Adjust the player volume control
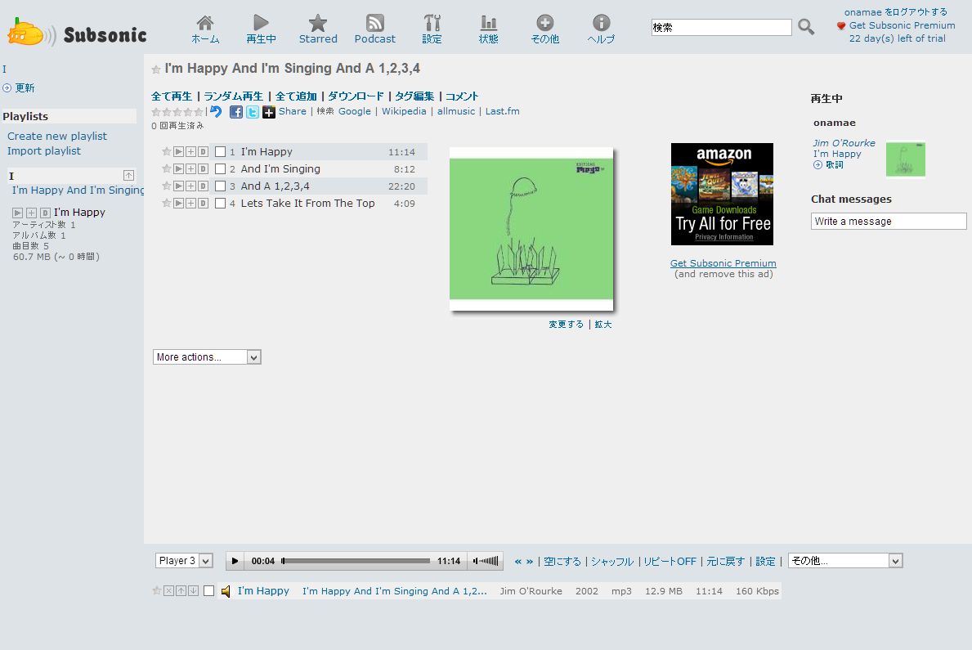This screenshot has width=972, height=650. (x=486, y=562)
